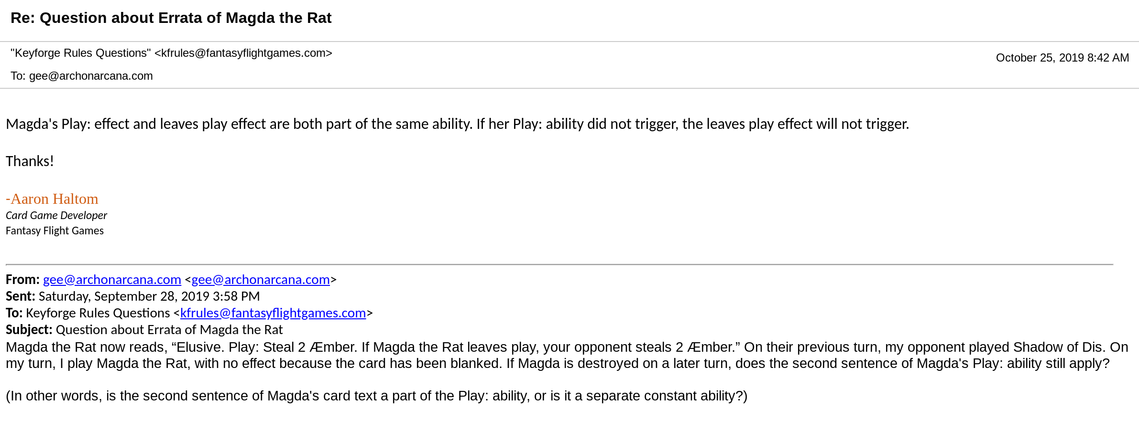1139x441 pixels.
Task: Click the paragraph beginning "Magda the Rat now reads"
Action: pos(567,355)
